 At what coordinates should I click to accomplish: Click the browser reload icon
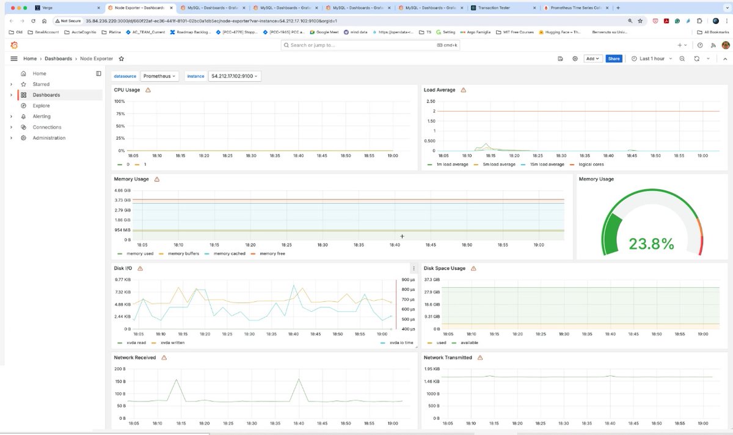pyautogui.click(x=34, y=20)
